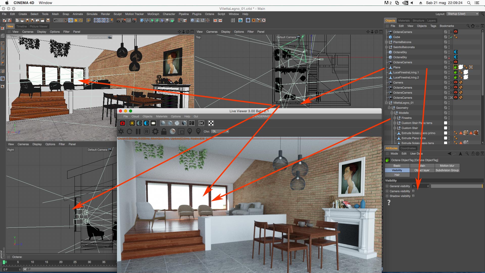The height and width of the screenshot is (273, 485).
Task: Toggle visibility dots of the Cube object
Action: [x=449, y=37]
